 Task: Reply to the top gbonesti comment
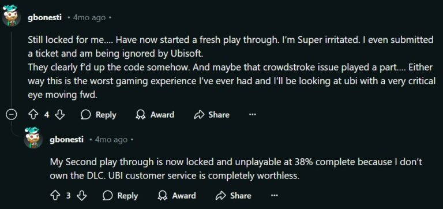coord(98,115)
